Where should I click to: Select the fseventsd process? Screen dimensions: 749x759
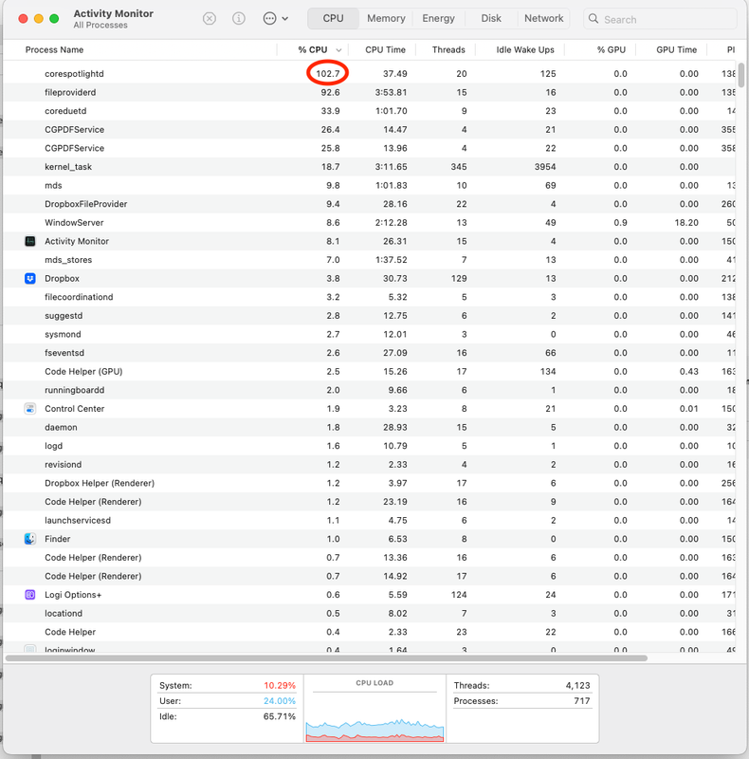click(370, 353)
